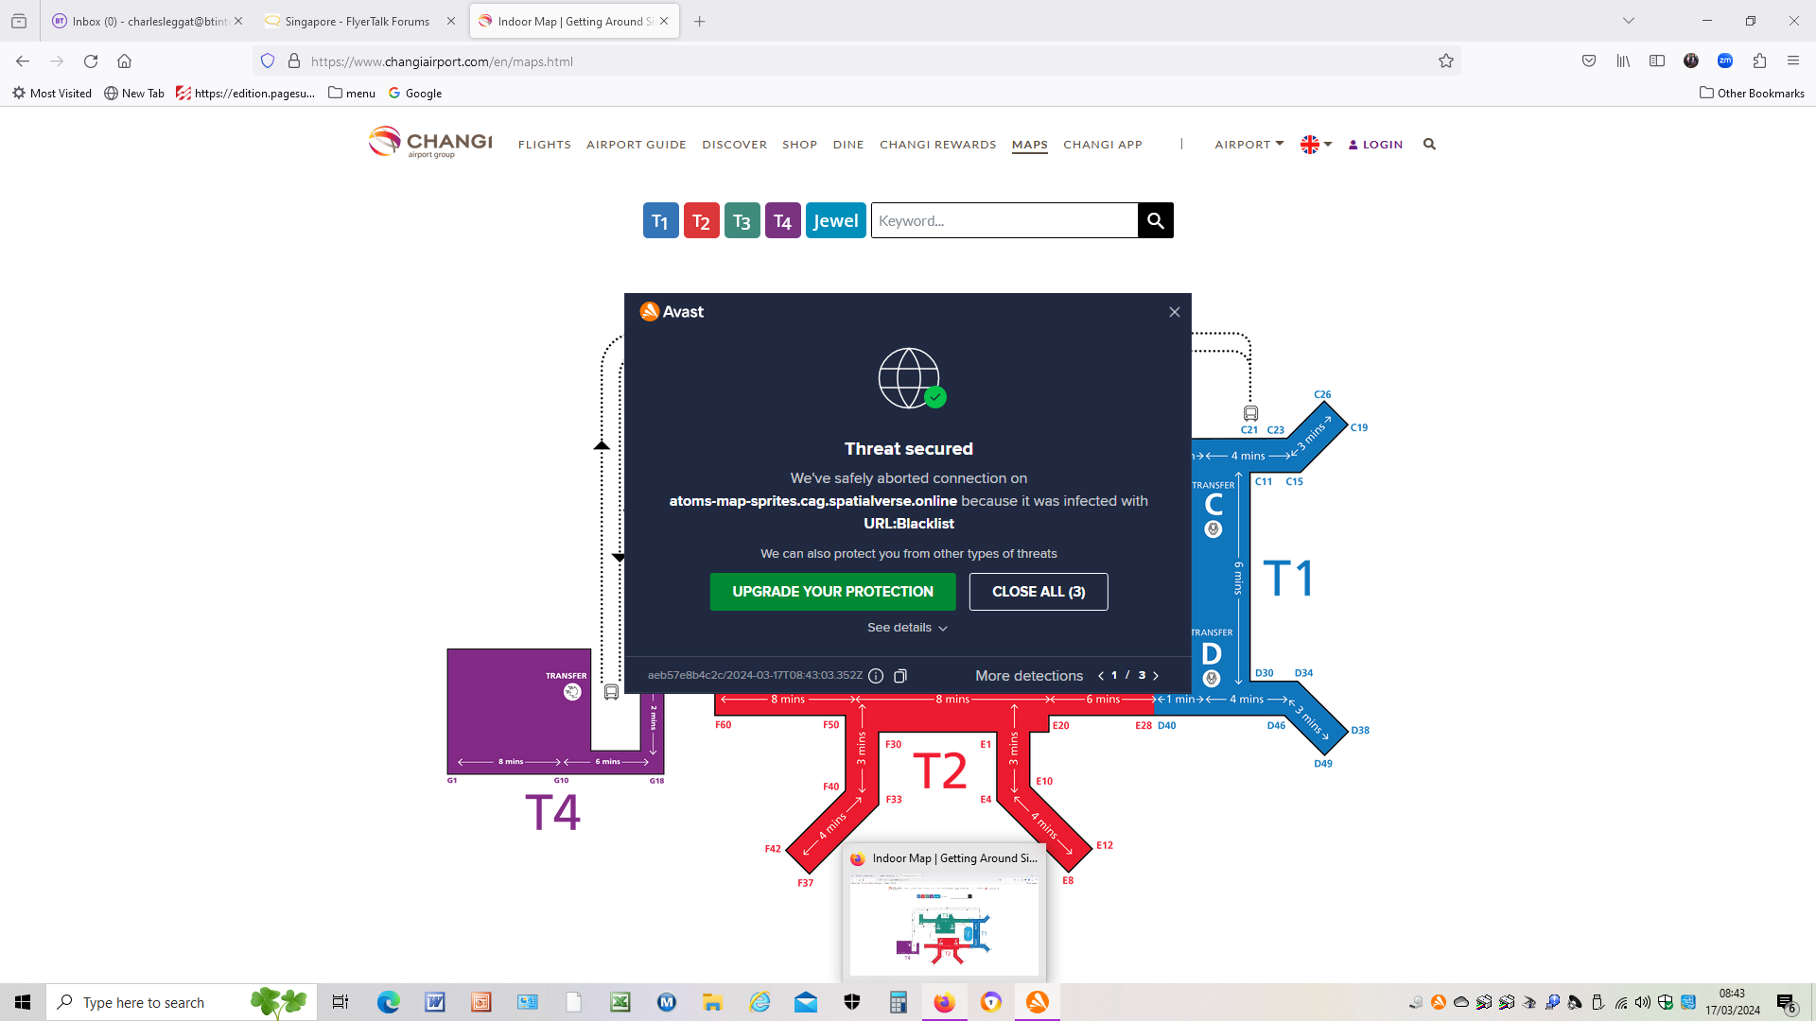Click Upgrade Your Protection button
Screen dimensions: 1816x1021
point(832,592)
